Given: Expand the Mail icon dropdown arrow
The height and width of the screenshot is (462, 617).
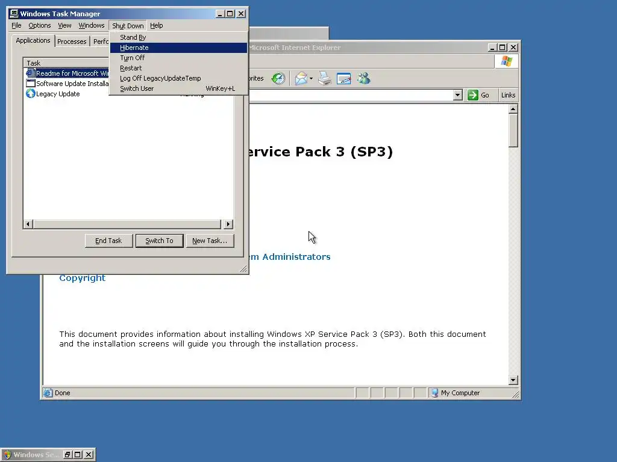Looking at the screenshot, I should [x=311, y=79].
